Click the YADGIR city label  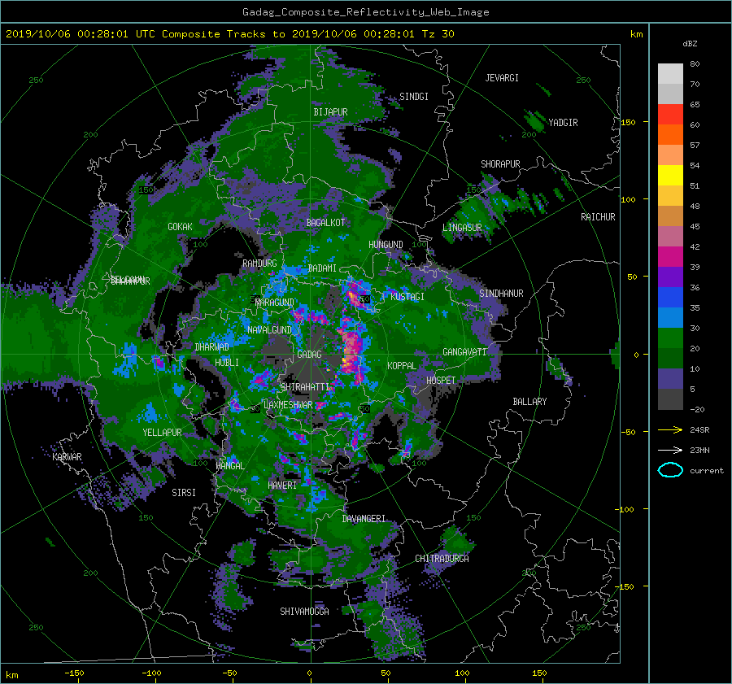pos(563,123)
